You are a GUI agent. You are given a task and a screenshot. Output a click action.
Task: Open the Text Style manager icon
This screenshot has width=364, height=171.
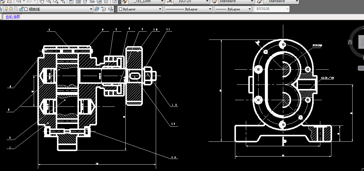pyautogui.click(x=124, y=2)
